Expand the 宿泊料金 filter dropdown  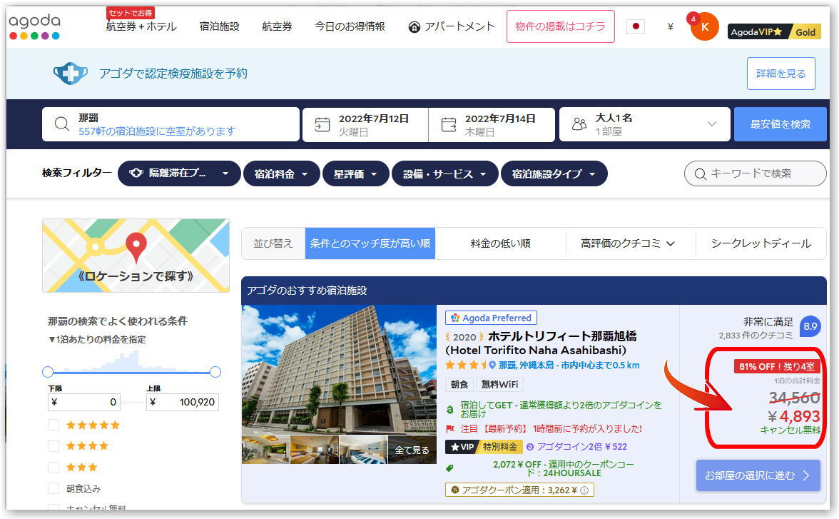pos(281,173)
